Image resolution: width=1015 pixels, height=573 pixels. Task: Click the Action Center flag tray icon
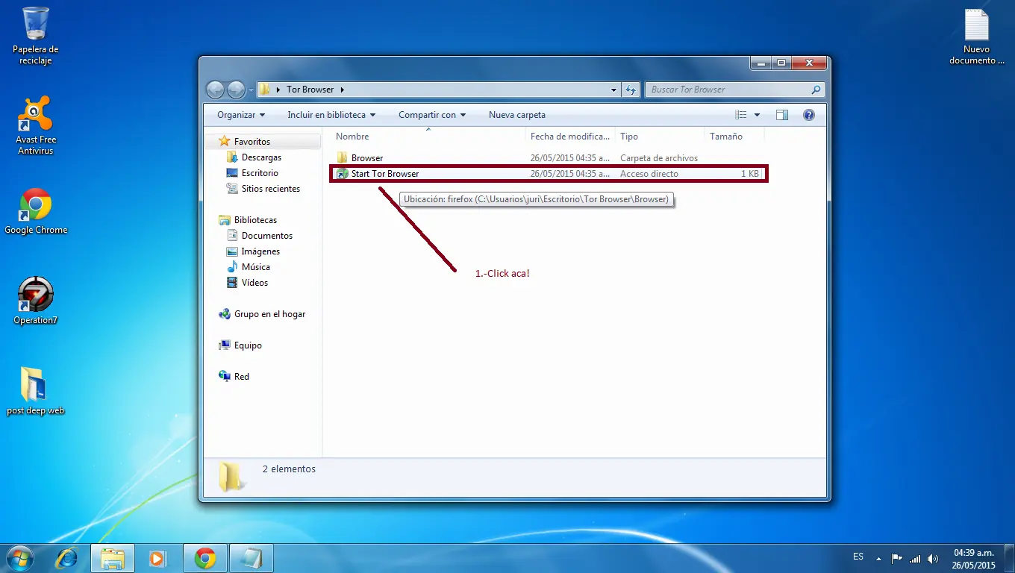(x=897, y=558)
